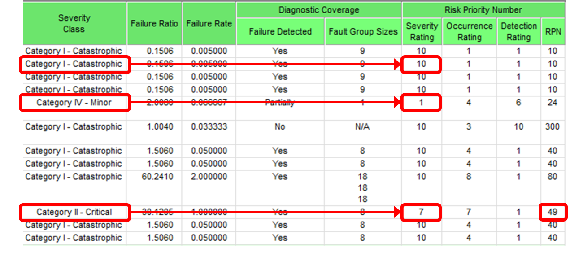The height and width of the screenshot is (261, 583).
Task: Click the Failure Rate column header
Action: [x=209, y=23]
